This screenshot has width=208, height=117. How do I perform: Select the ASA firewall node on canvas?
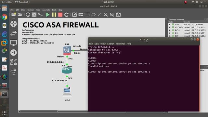point(67,50)
